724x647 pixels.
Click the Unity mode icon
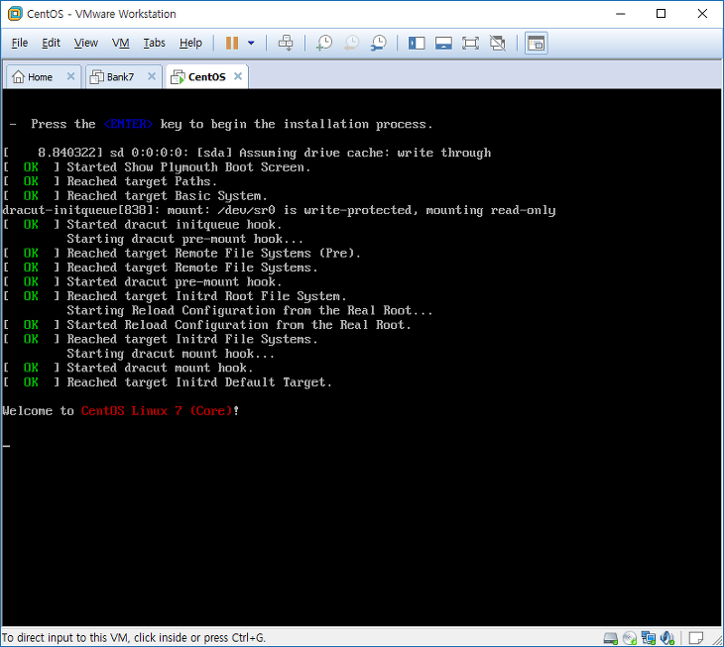coord(498,44)
